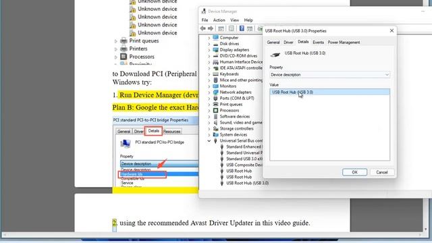Image resolution: width=432 pixels, height=243 pixels.
Task: Select Standard USB 3.0 eXtensible host controller row
Action: (x=244, y=159)
